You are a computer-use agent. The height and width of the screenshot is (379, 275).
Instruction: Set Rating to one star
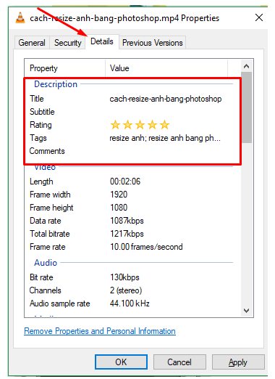(115, 125)
